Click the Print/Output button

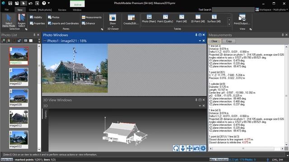242,20
